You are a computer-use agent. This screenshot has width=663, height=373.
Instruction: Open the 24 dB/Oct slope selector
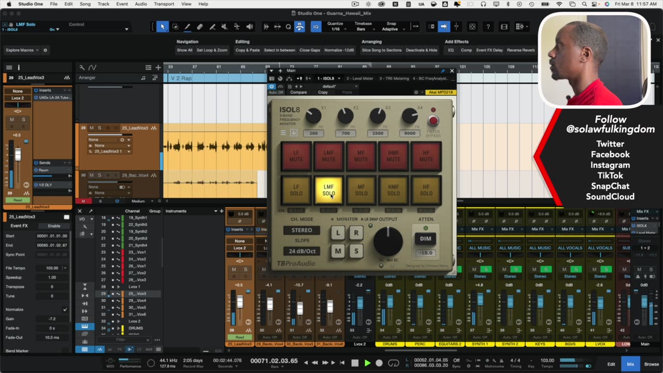point(301,251)
